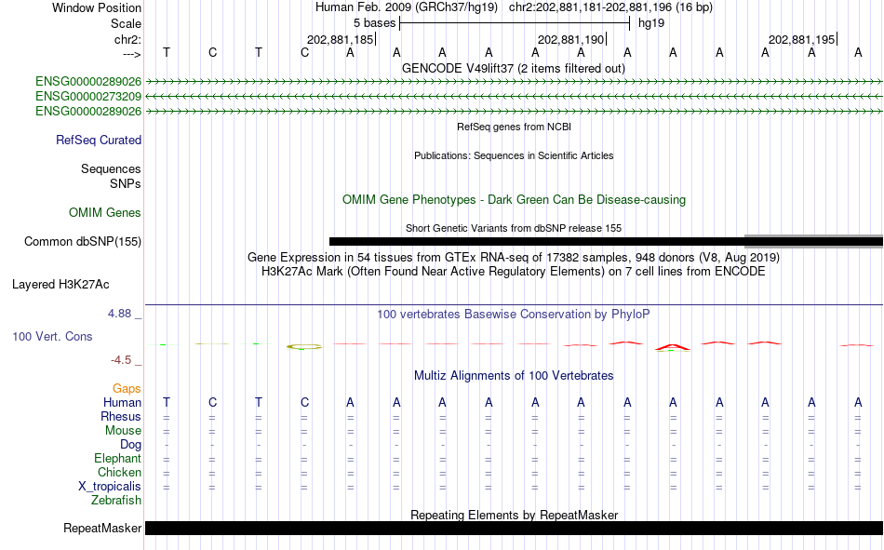Select the chr2: ruler label
884x550 pixels.
click(x=127, y=39)
